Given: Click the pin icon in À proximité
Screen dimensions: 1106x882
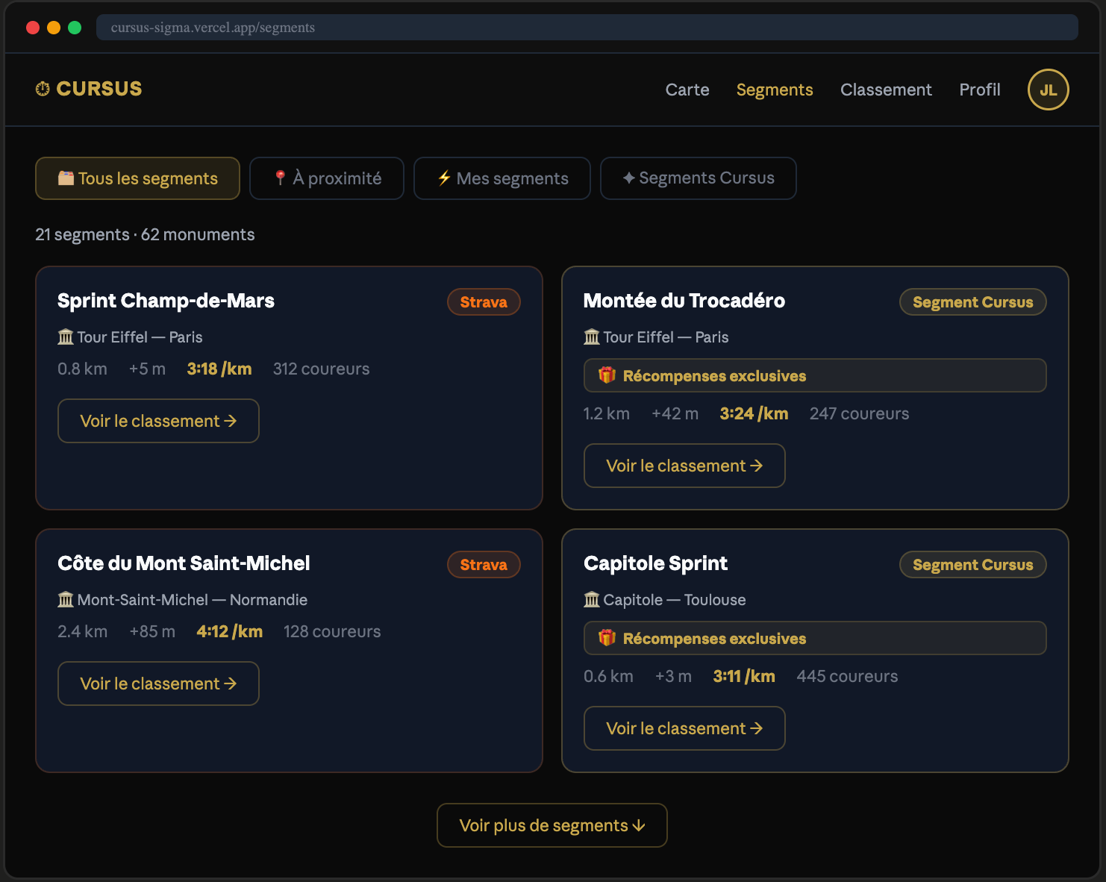Looking at the screenshot, I should [x=280, y=178].
